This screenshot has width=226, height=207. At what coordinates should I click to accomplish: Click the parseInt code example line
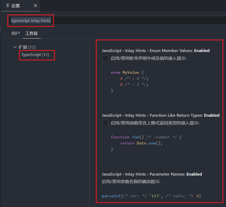pyautogui.click(x=151, y=196)
